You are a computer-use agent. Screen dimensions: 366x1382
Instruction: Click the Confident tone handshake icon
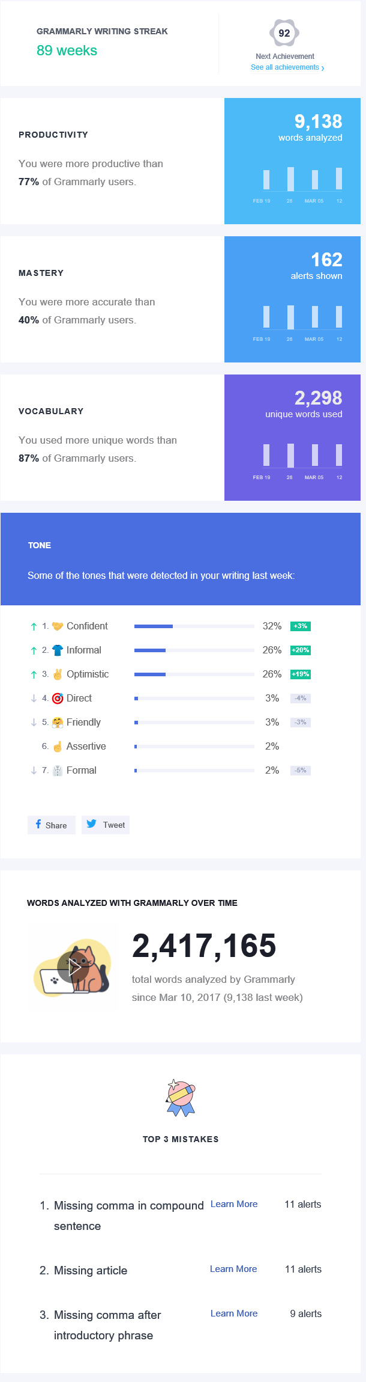point(58,626)
